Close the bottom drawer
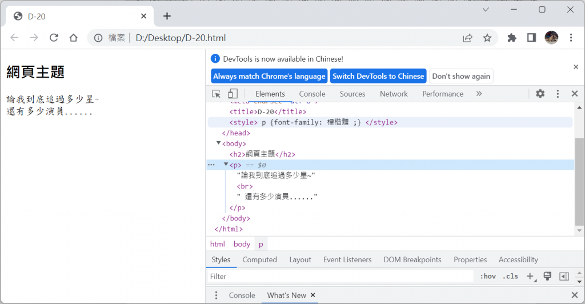This screenshot has width=585, height=304. coord(575,295)
